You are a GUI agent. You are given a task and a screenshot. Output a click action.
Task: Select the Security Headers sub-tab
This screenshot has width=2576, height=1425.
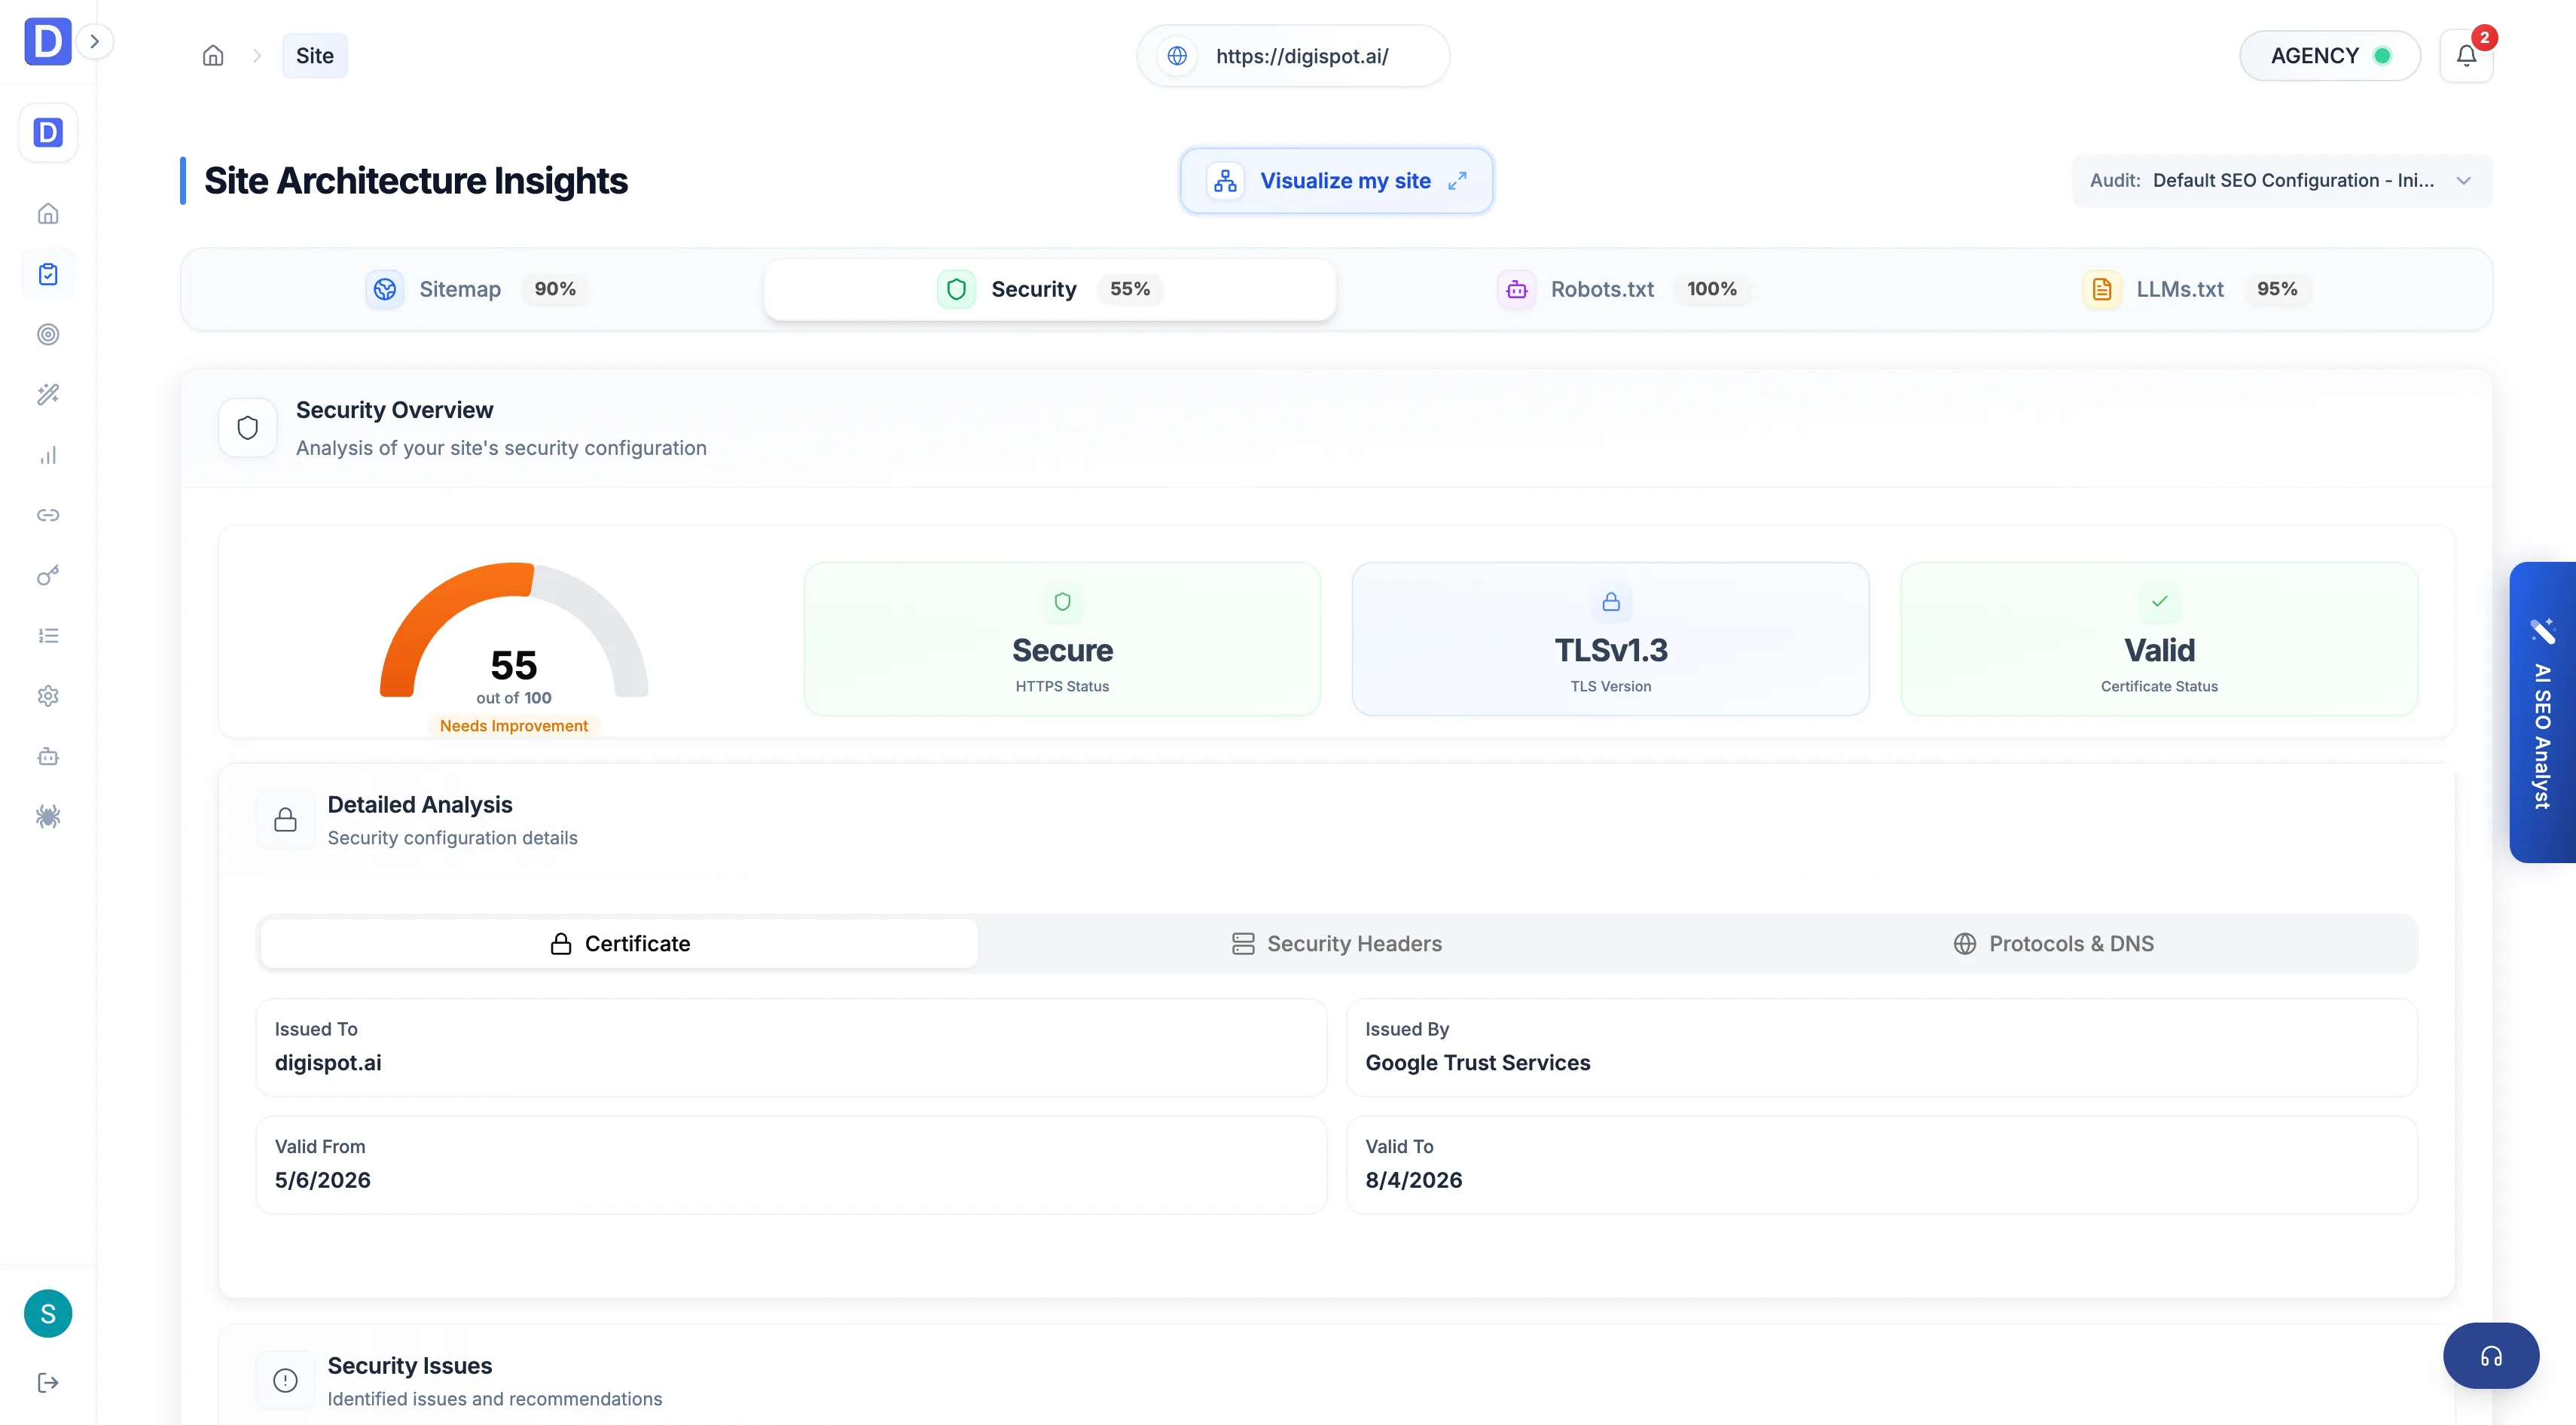pyautogui.click(x=1337, y=944)
